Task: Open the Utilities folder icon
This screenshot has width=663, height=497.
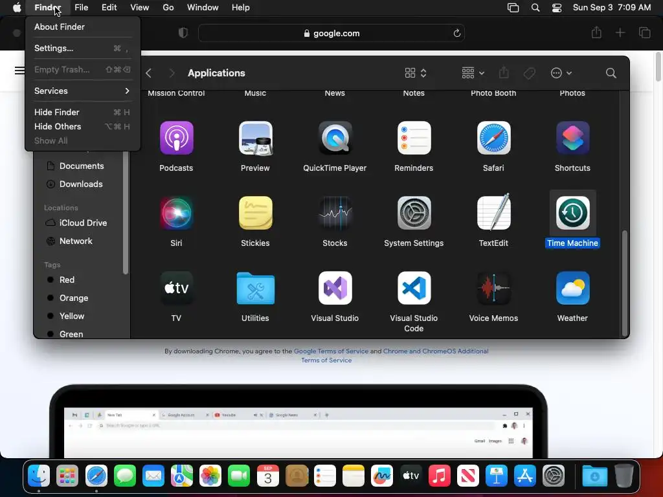Action: [255, 288]
